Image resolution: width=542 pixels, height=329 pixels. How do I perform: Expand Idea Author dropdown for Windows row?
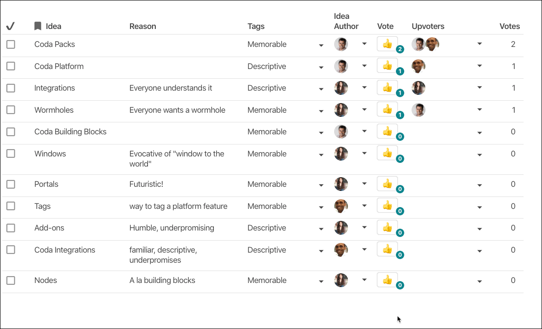365,153
